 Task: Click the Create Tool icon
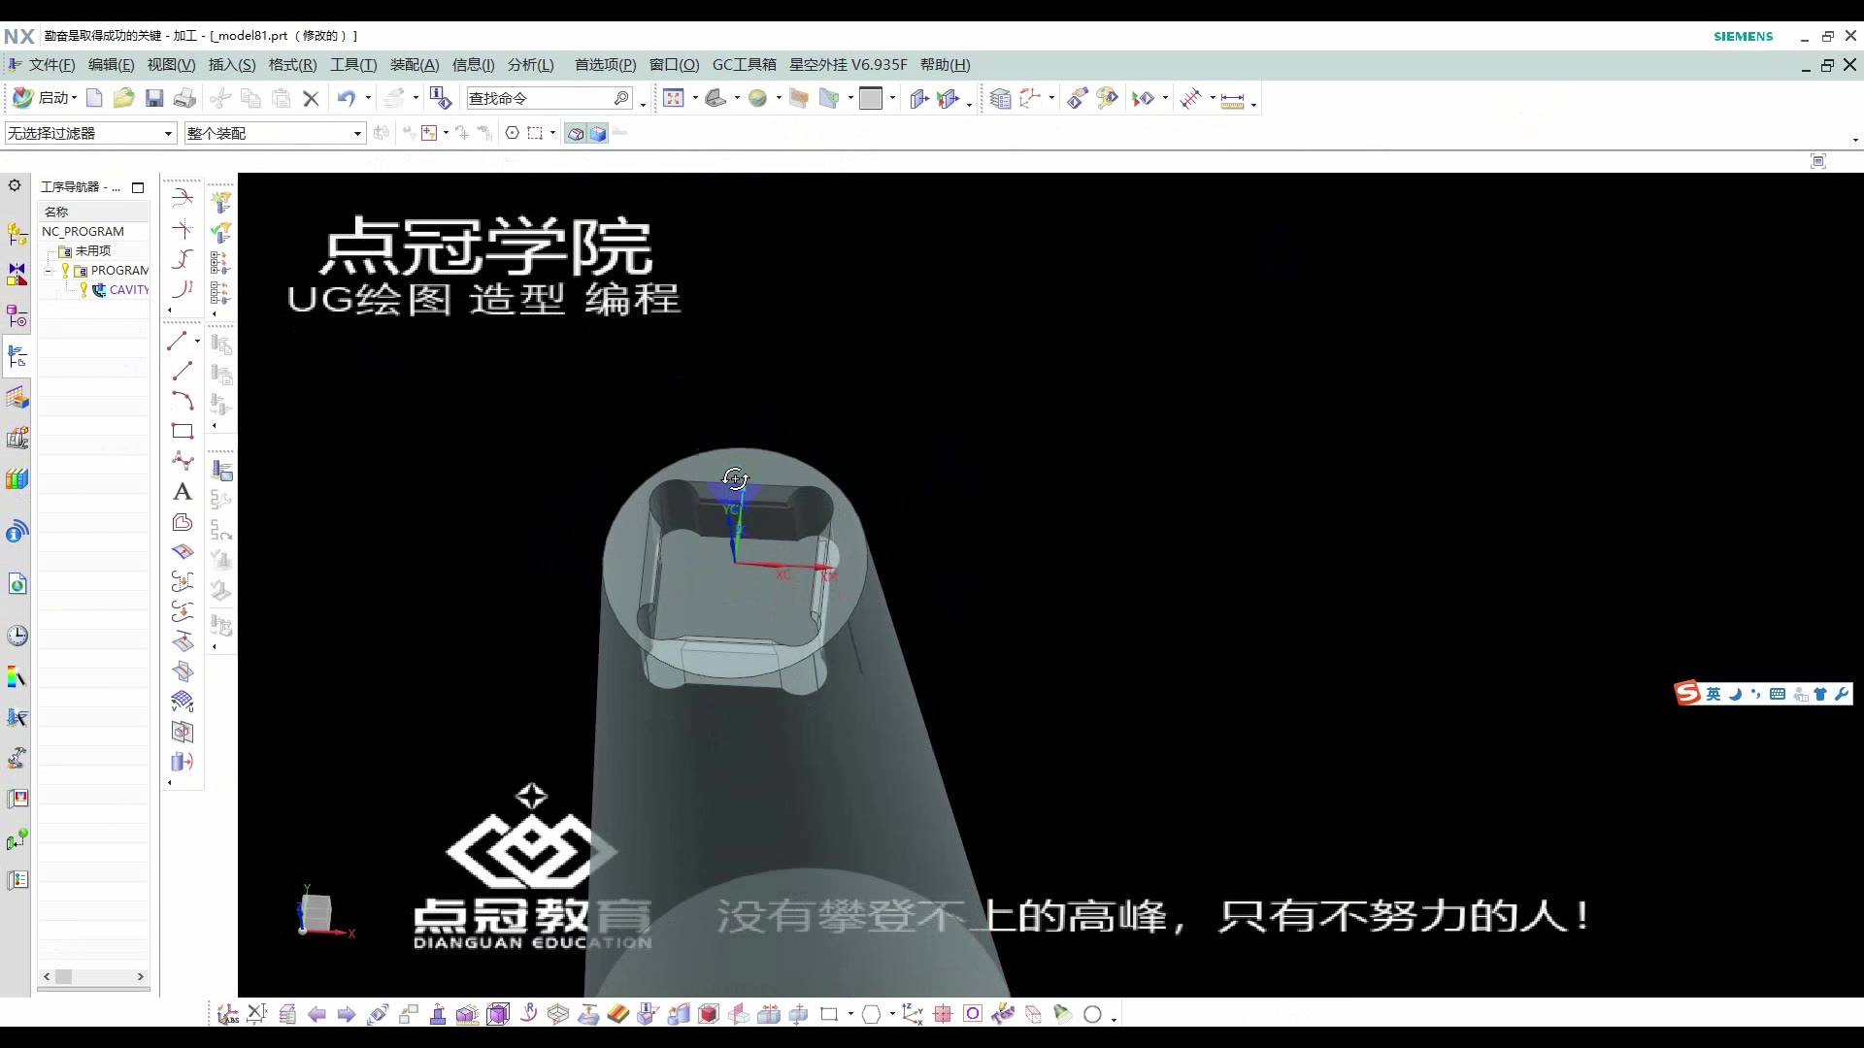tap(221, 202)
